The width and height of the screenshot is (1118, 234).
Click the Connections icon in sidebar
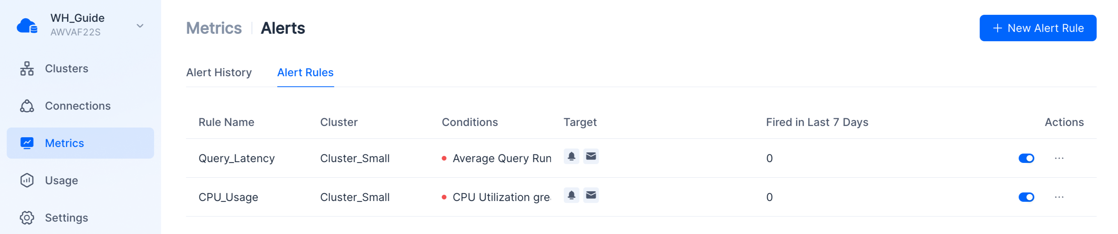click(x=27, y=106)
